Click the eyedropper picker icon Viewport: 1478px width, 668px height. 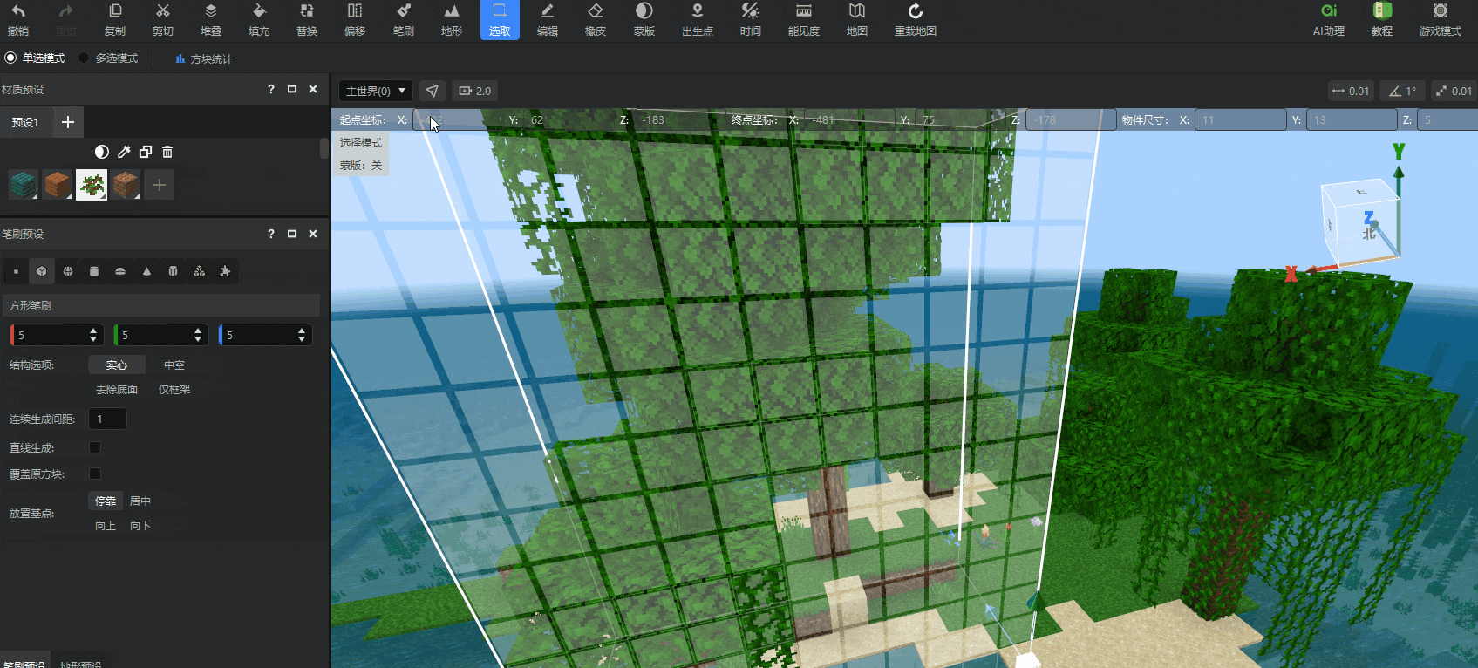tap(124, 152)
